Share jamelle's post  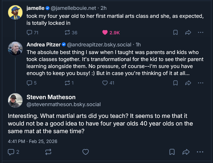pos(188,32)
